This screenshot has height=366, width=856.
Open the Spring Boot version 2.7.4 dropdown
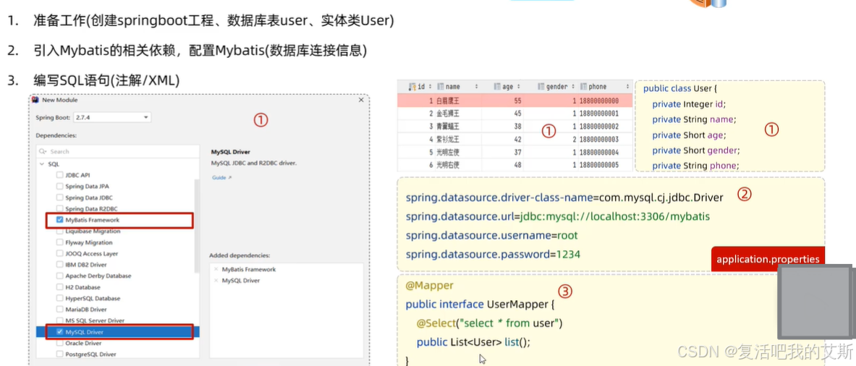[112, 117]
